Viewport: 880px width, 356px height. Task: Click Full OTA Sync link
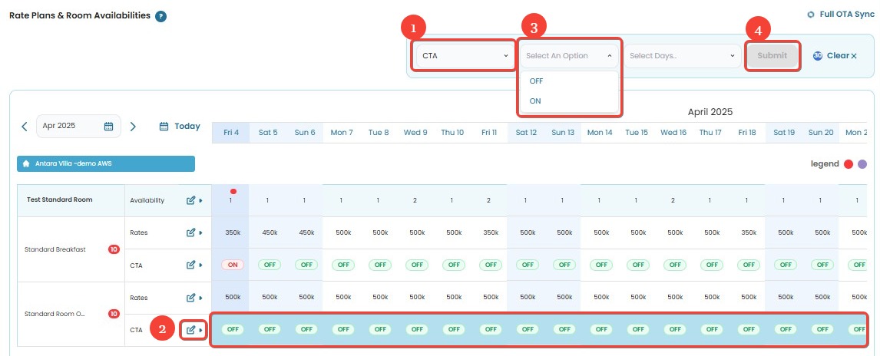coord(847,15)
